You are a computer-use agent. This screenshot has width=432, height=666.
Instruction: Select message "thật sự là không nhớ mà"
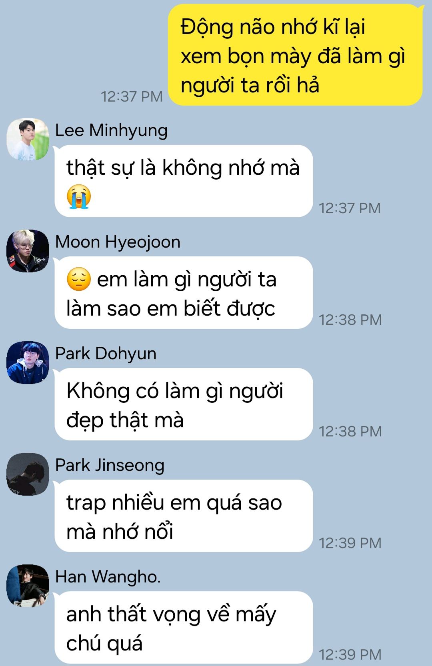[184, 181]
